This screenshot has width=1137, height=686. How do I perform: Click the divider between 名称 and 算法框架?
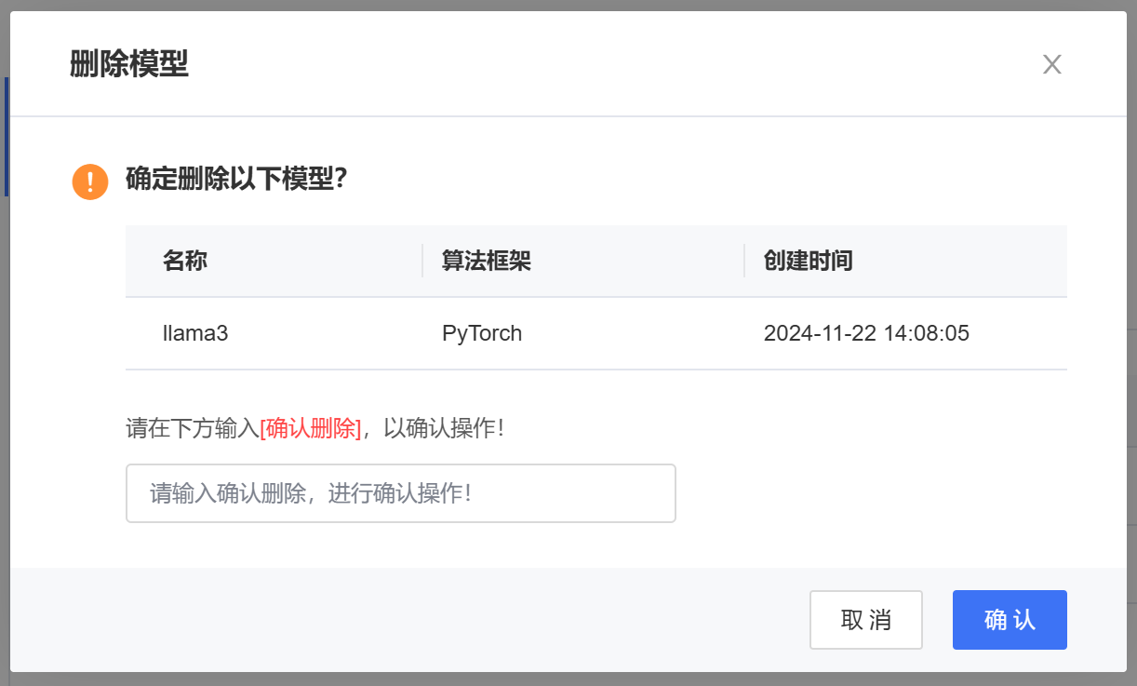point(422,261)
